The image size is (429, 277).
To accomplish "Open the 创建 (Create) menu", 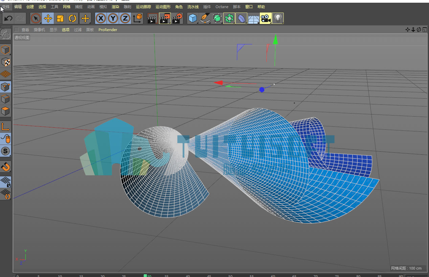I will click(30, 7).
